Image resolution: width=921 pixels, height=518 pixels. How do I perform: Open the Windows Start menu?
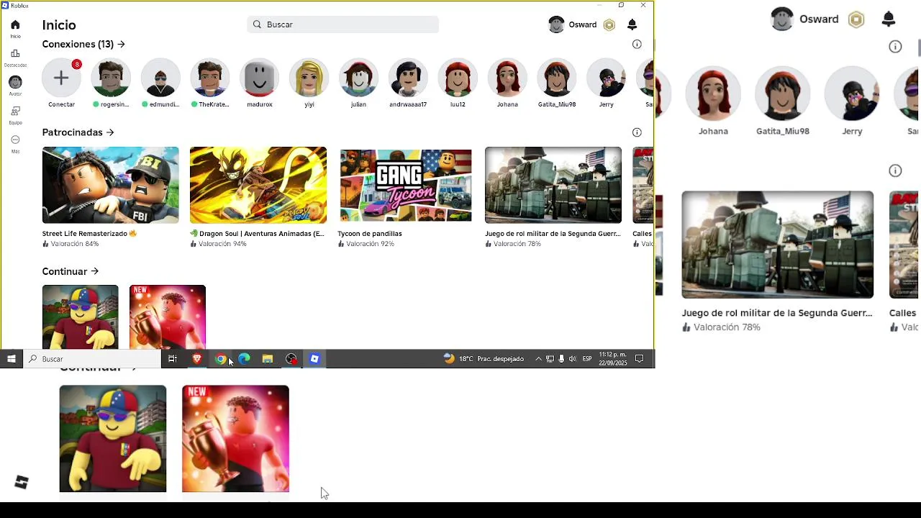point(12,358)
